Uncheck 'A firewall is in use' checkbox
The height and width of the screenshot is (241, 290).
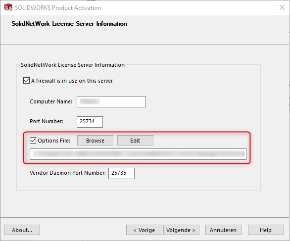pyautogui.click(x=26, y=81)
